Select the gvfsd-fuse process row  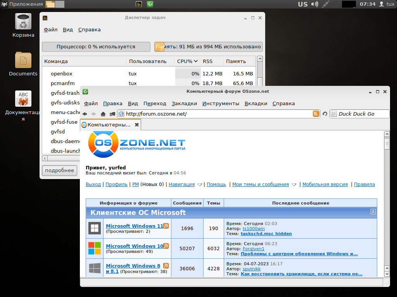coord(61,122)
